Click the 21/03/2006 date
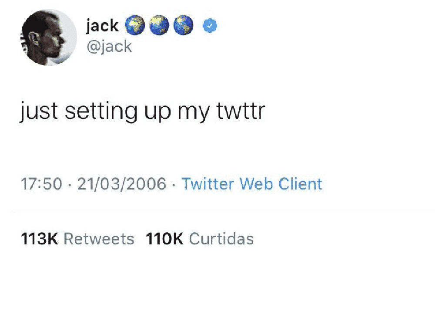 [122, 184]
